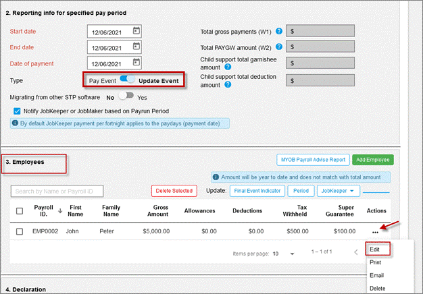Screen dimensions: 423x294
Task: Open the MYOB Payroll Advise Report
Action: [312, 160]
